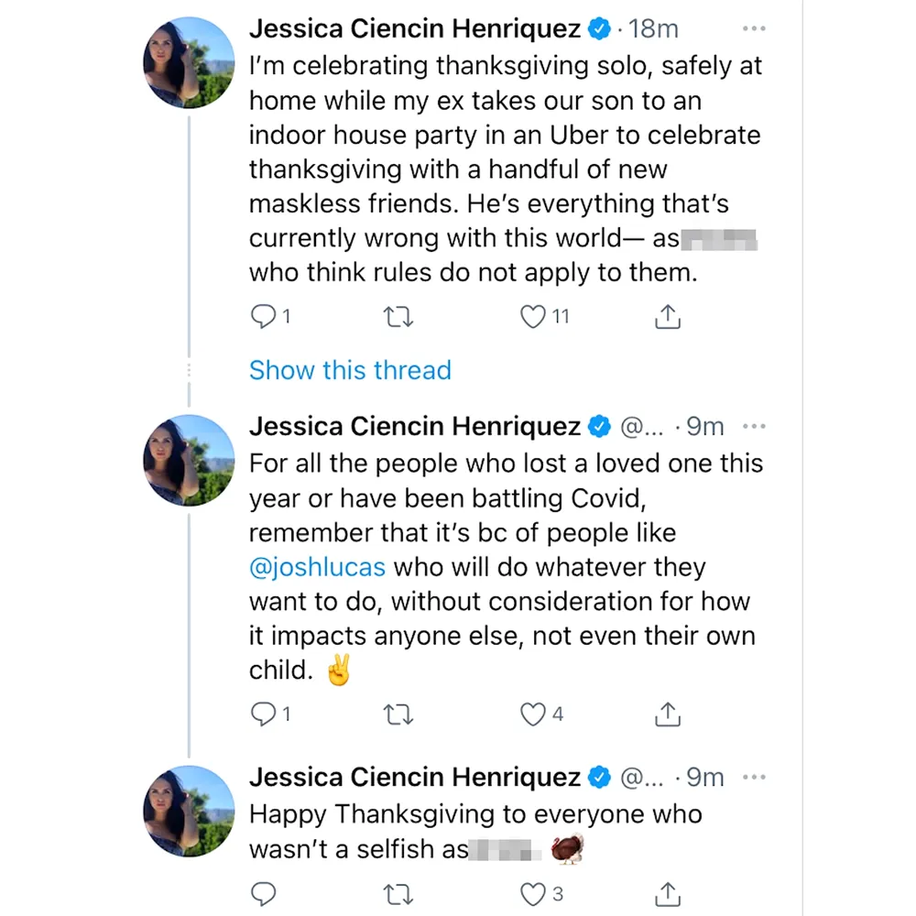Open the more options menu on the second tweet
The width and height of the screenshot is (916, 916).
[x=754, y=426]
